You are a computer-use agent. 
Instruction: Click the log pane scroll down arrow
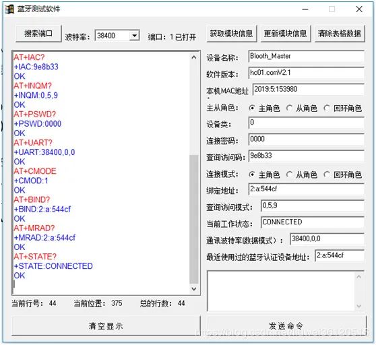(194, 289)
